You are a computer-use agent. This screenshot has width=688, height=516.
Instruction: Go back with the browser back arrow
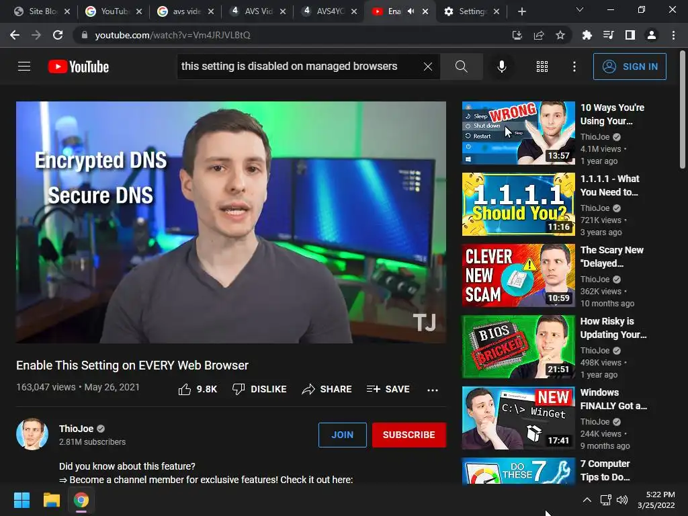click(15, 35)
